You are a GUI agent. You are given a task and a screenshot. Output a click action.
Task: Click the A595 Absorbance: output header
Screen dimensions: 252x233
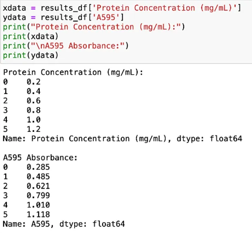40,158
